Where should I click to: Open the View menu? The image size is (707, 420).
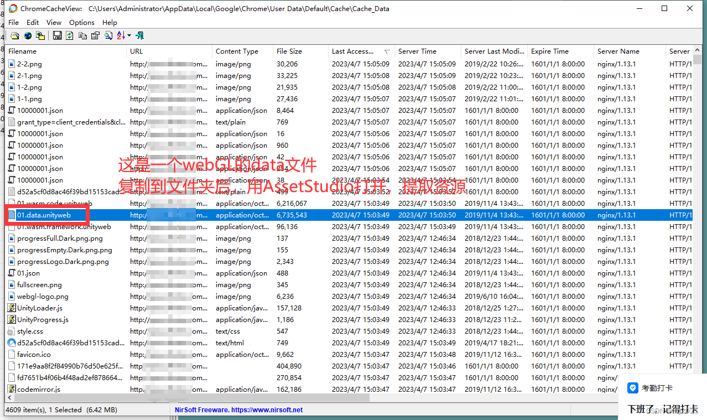(x=54, y=22)
